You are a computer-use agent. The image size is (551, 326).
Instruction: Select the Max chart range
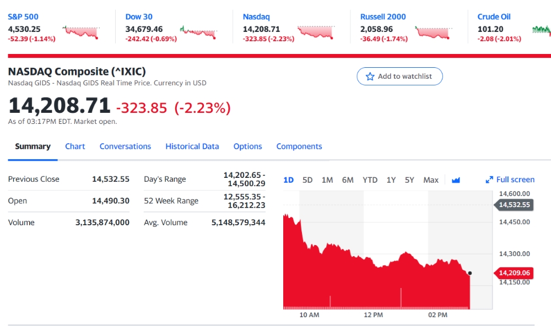point(431,180)
